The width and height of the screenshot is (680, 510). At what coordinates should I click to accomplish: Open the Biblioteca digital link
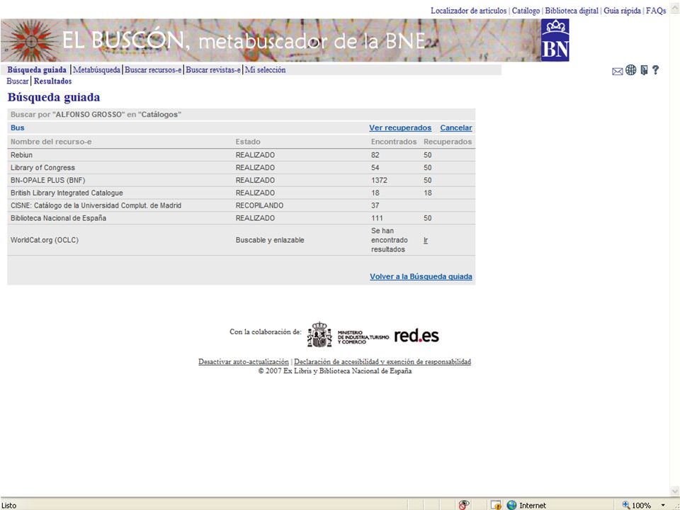tap(572, 11)
